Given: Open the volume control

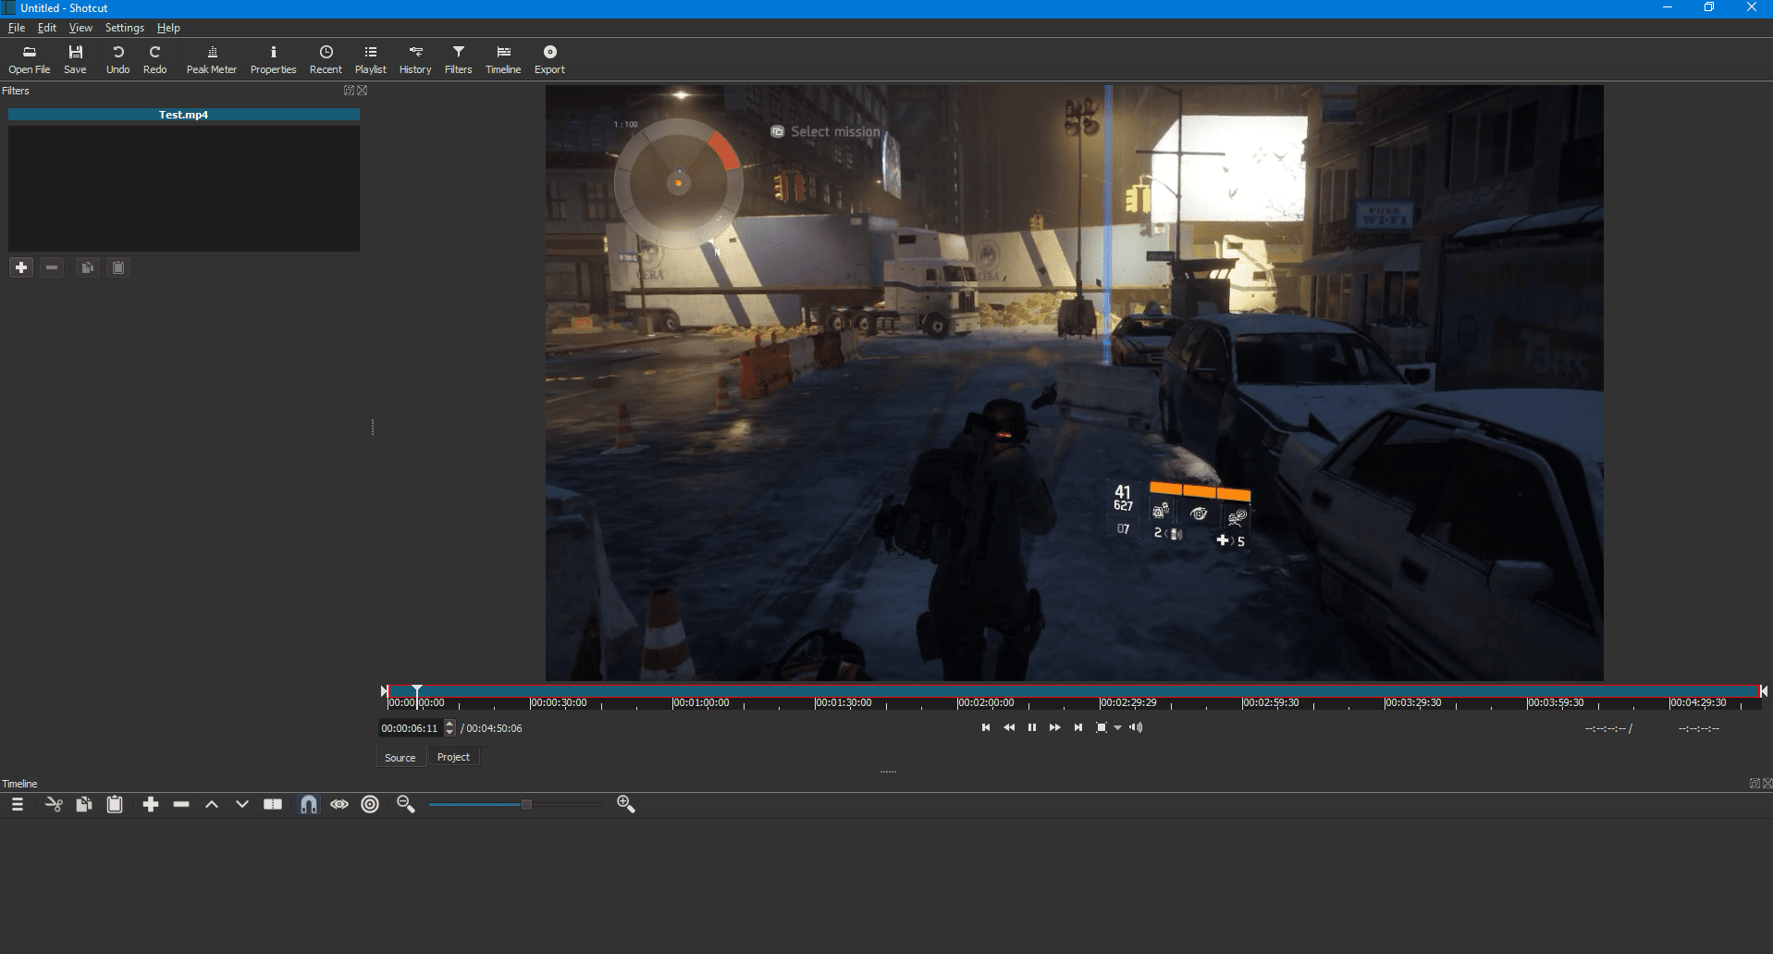Looking at the screenshot, I should pyautogui.click(x=1137, y=727).
